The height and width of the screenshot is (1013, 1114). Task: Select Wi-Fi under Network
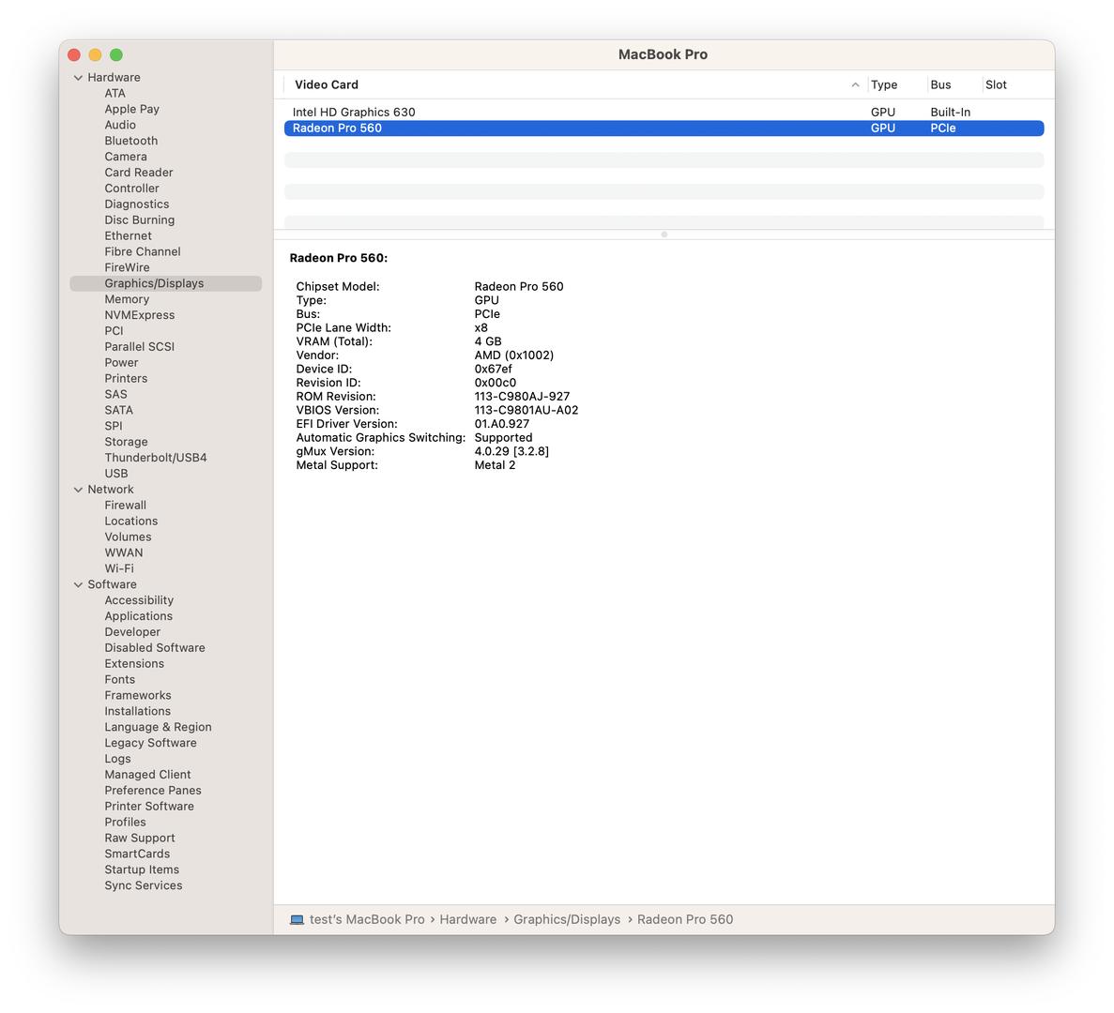118,568
